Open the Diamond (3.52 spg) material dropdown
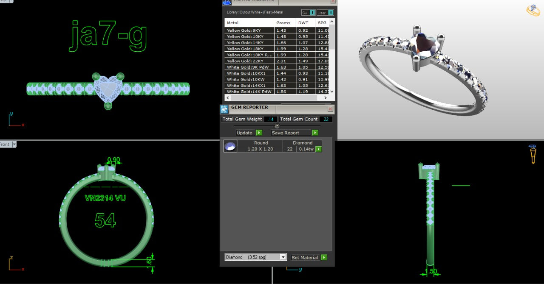 tap(283, 257)
